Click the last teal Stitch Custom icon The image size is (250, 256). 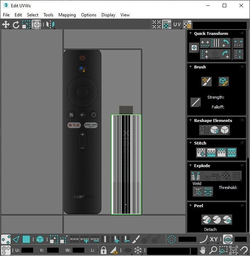[x=232, y=153]
